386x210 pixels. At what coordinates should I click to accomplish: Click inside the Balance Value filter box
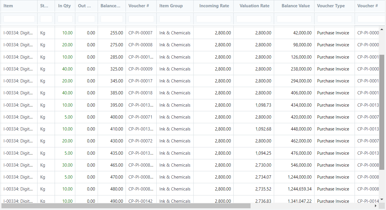tap(294, 19)
